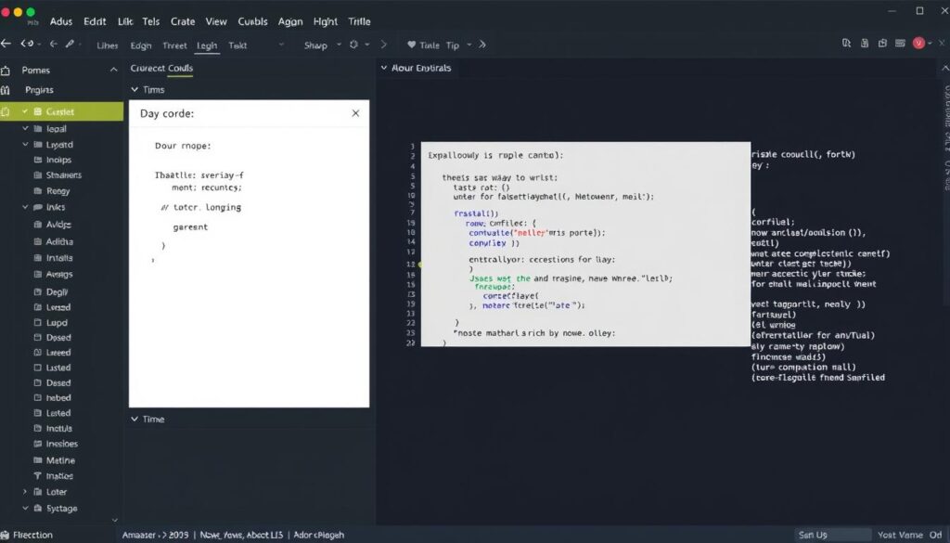950x543 pixels.
Task: Collapse the Tims section
Action: coord(135,90)
